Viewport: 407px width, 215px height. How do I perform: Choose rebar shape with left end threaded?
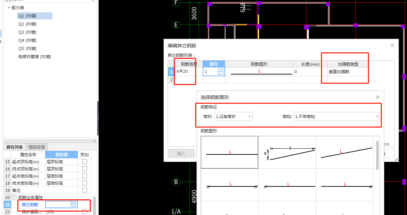click(x=287, y=185)
